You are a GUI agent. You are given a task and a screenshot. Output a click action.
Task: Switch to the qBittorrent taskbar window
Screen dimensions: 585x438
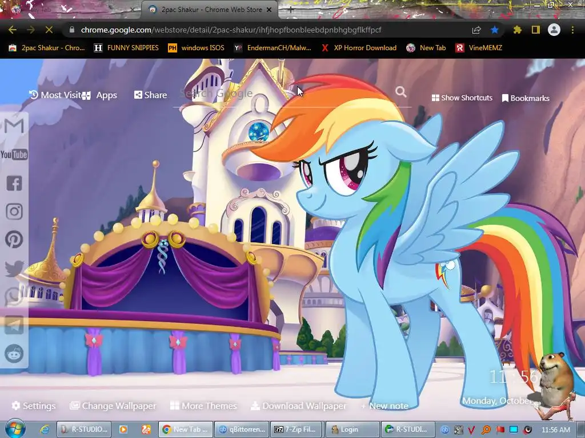click(x=242, y=429)
